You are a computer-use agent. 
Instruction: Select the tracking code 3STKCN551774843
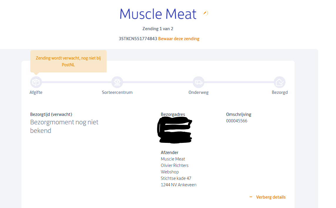[x=138, y=39]
